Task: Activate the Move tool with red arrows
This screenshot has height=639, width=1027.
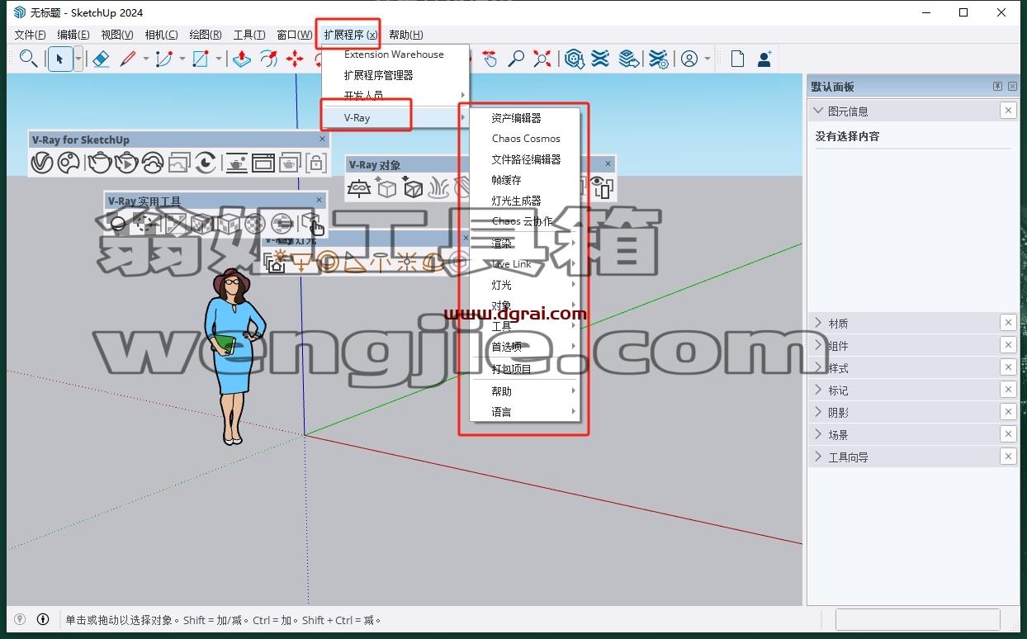Action: pos(295,59)
